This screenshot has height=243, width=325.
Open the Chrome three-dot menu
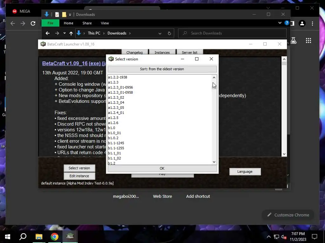tap(312, 23)
